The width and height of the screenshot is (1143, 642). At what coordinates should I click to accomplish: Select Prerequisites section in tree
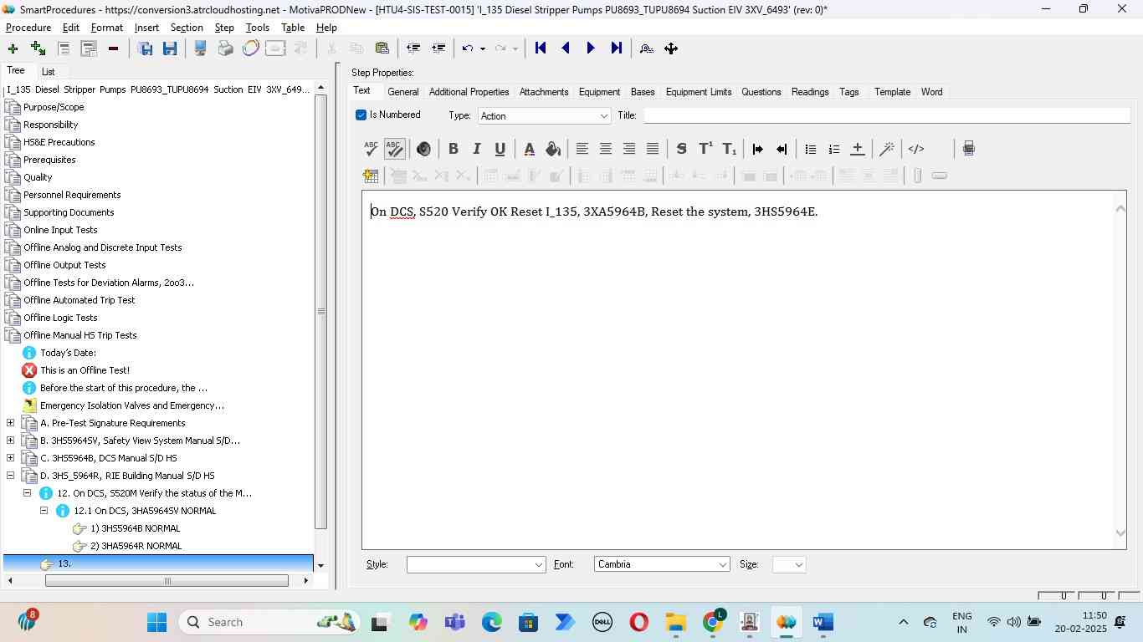pyautogui.click(x=49, y=160)
